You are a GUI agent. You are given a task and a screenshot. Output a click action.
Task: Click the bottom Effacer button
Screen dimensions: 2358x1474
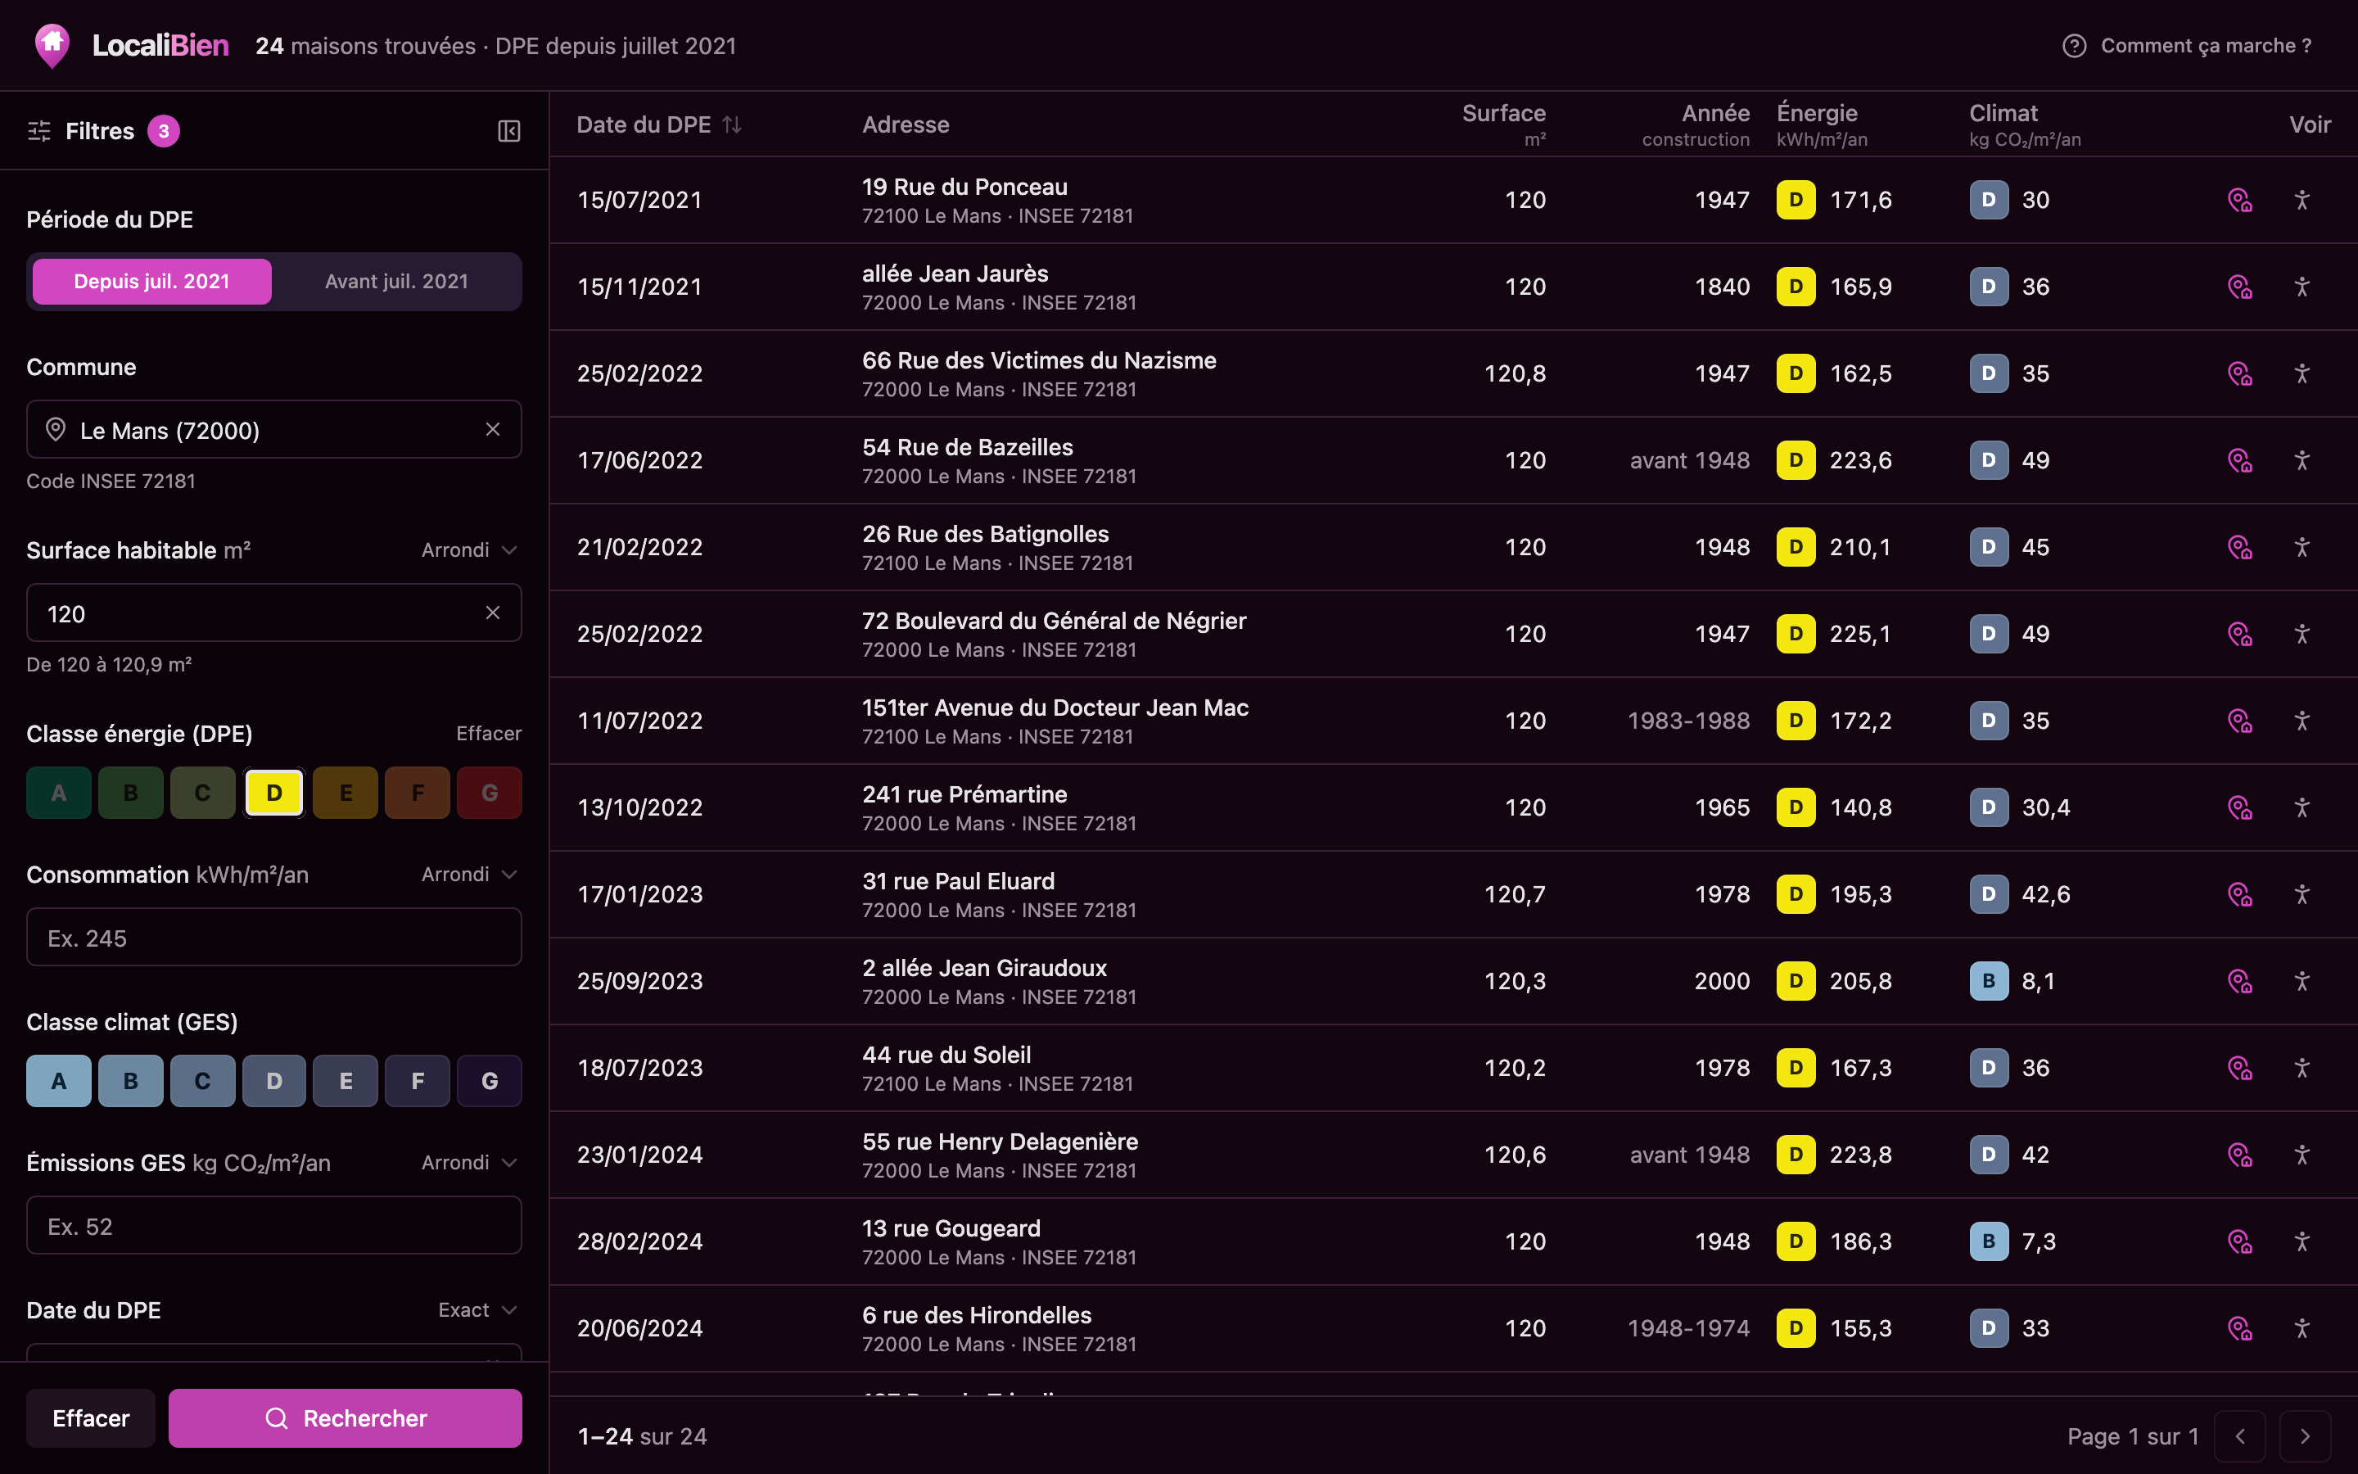(91, 1417)
